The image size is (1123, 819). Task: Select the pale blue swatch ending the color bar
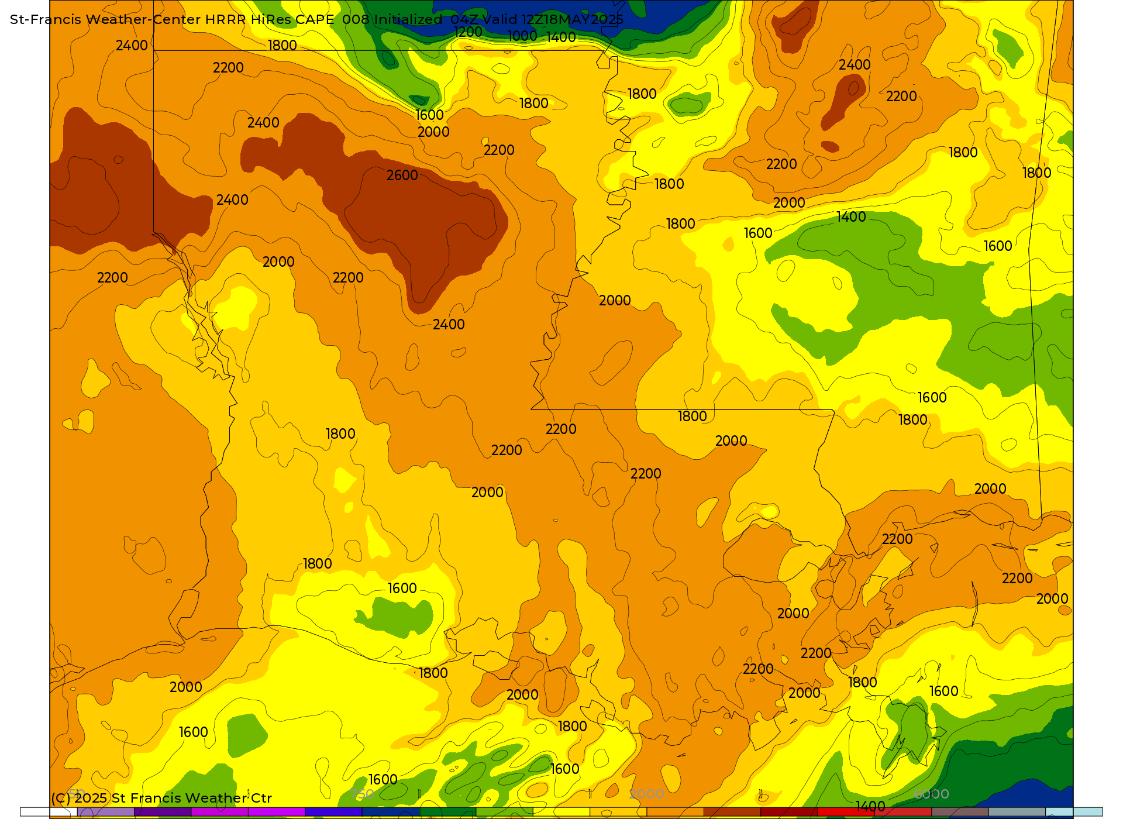click(1074, 812)
